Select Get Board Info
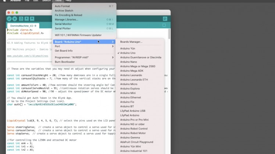The height and width of the screenshot is (154, 275). coord(84,51)
